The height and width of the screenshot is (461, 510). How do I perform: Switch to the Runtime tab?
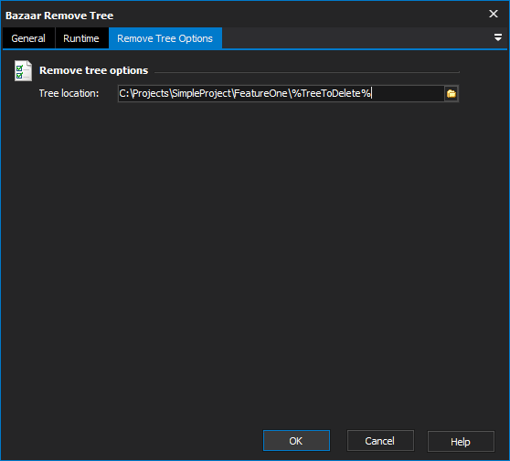point(81,38)
